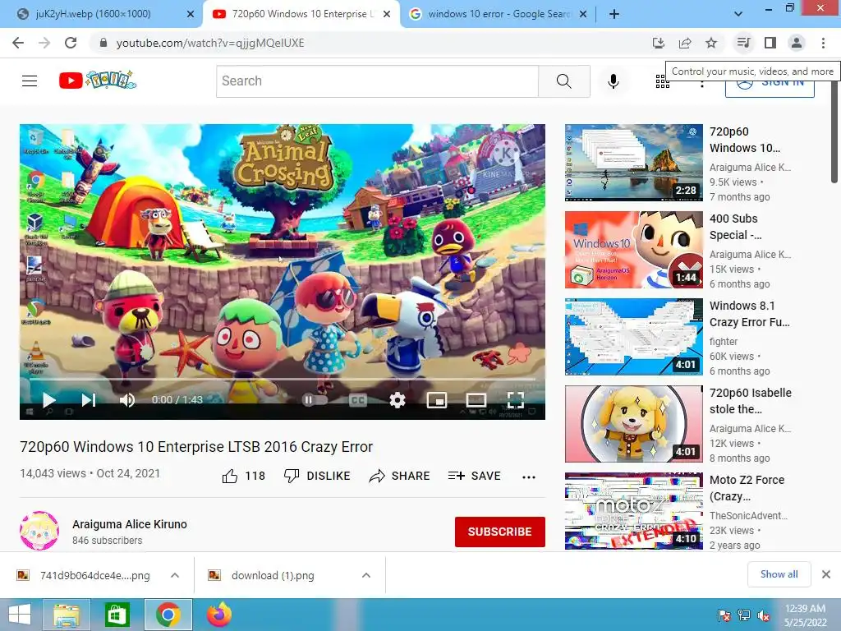Click the install/download page icon in address bar
841x631 pixels.
click(658, 43)
